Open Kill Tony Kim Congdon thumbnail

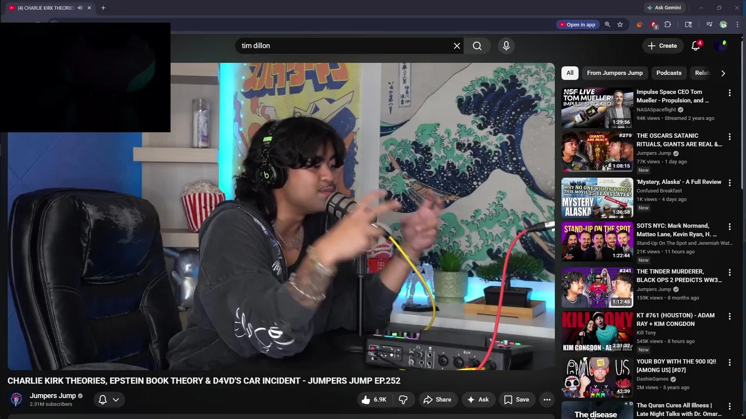click(597, 331)
